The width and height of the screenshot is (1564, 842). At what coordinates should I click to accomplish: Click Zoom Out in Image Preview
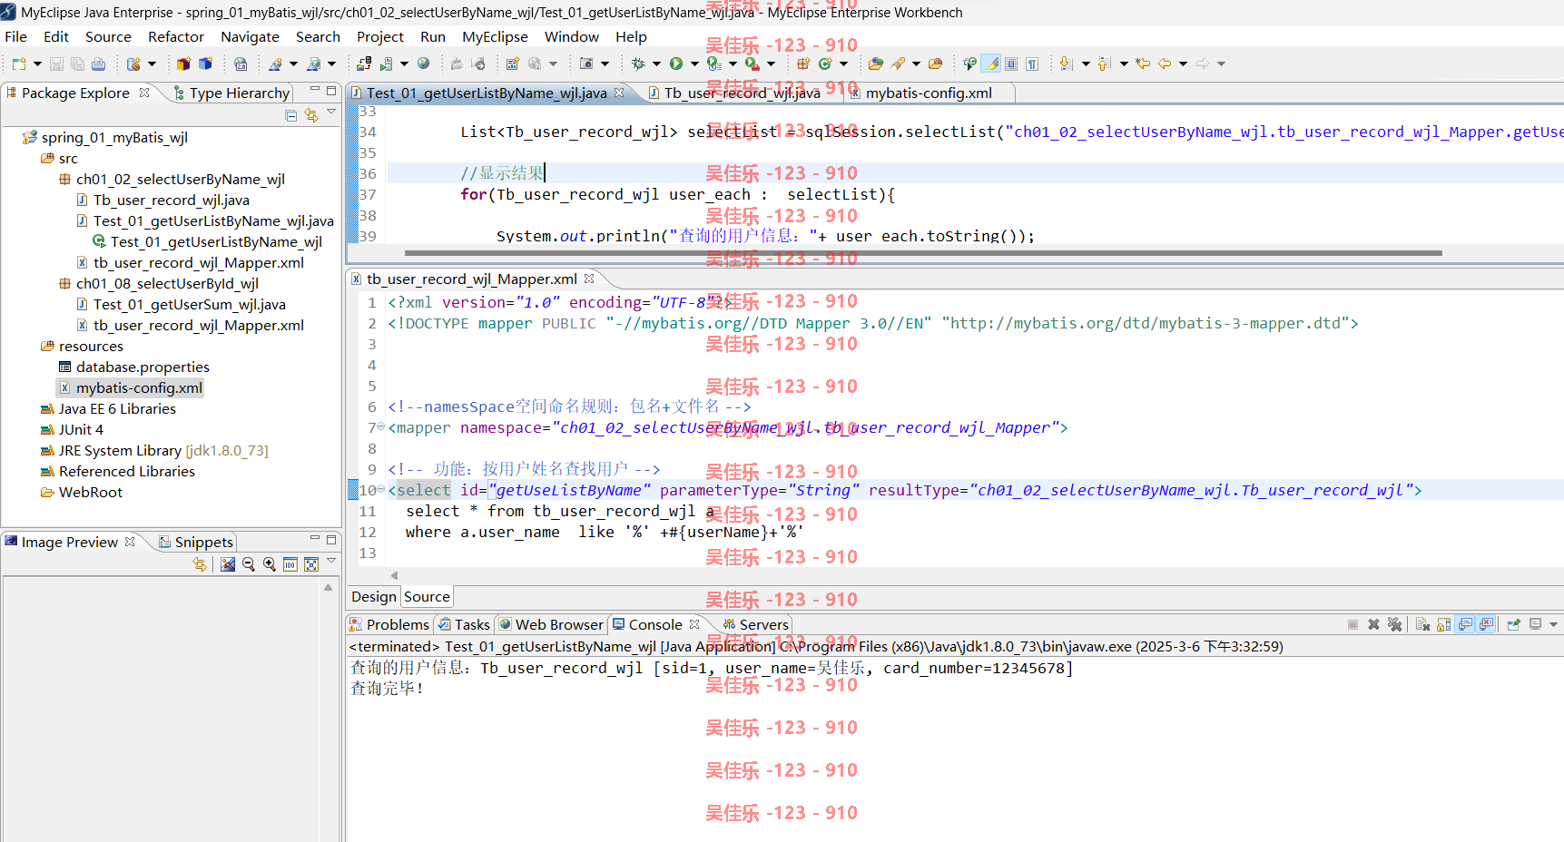pyautogui.click(x=249, y=564)
